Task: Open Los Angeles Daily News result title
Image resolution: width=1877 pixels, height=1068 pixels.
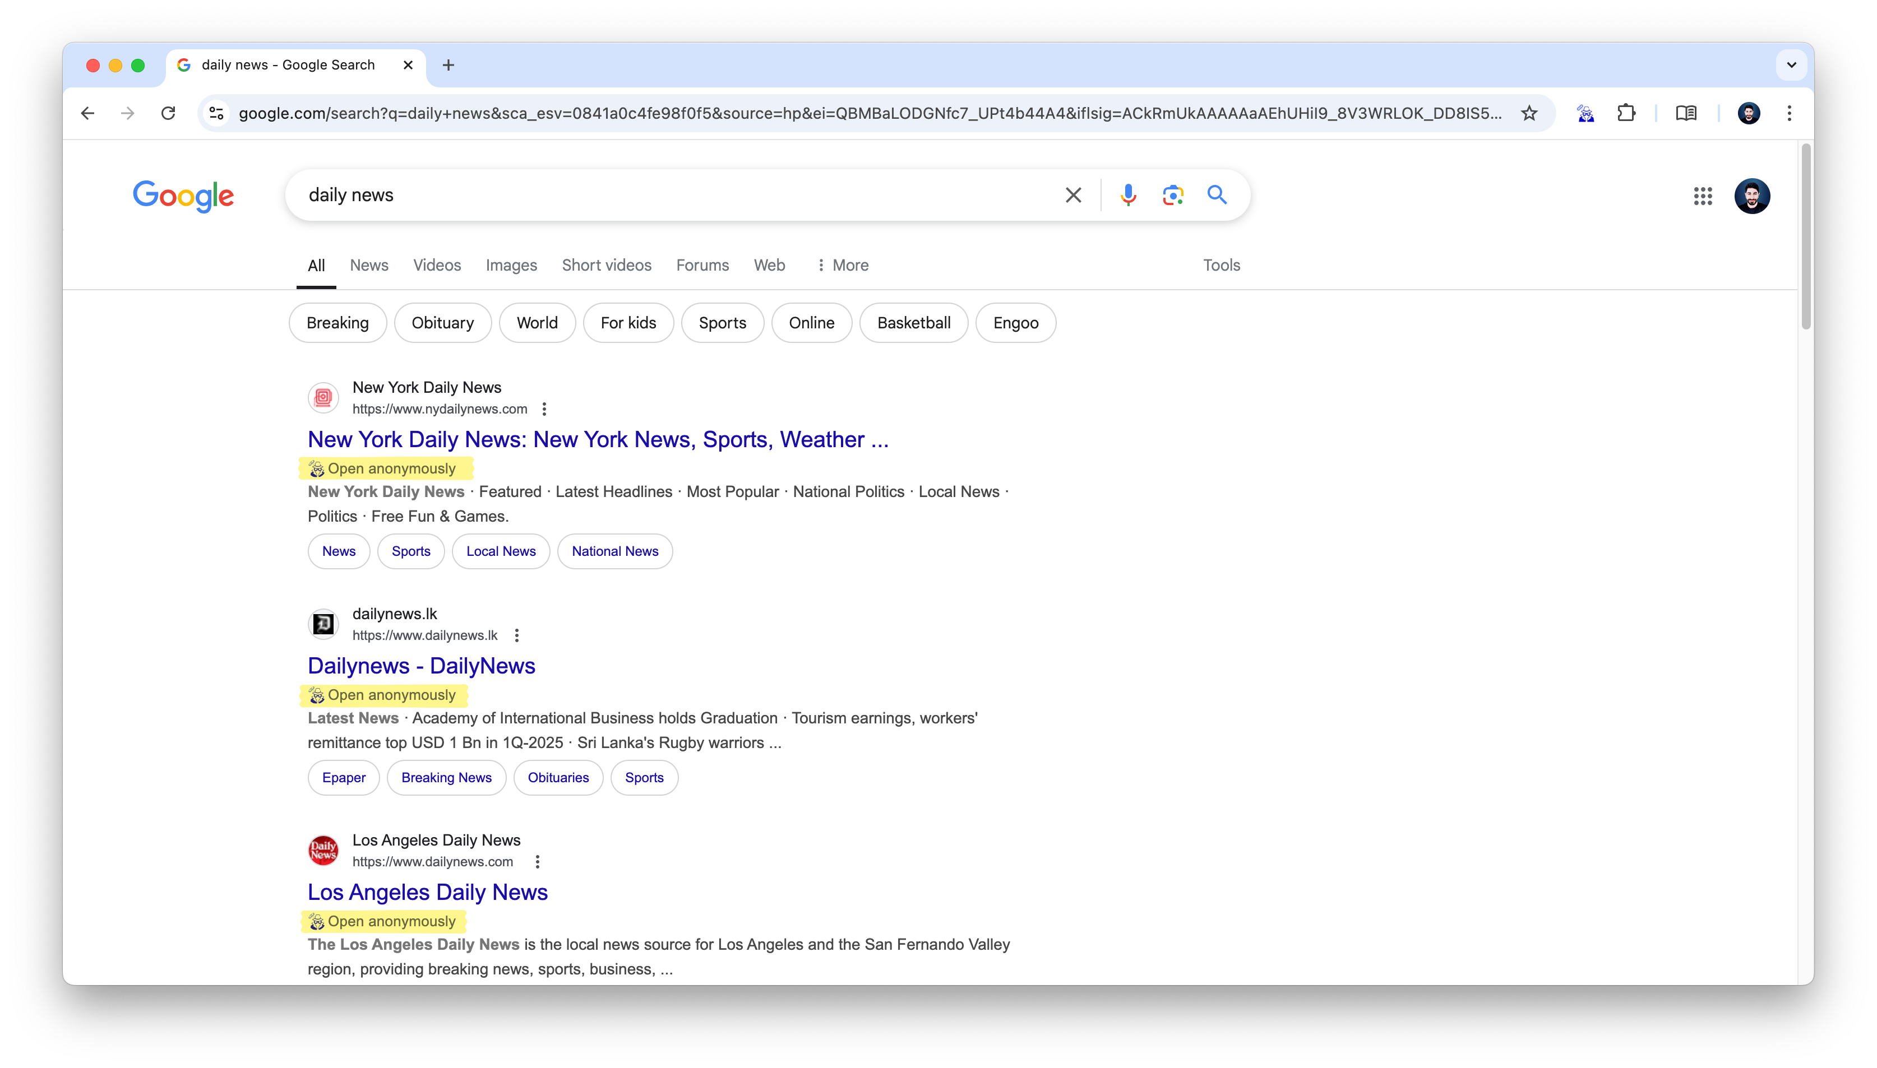Action: coord(428,893)
